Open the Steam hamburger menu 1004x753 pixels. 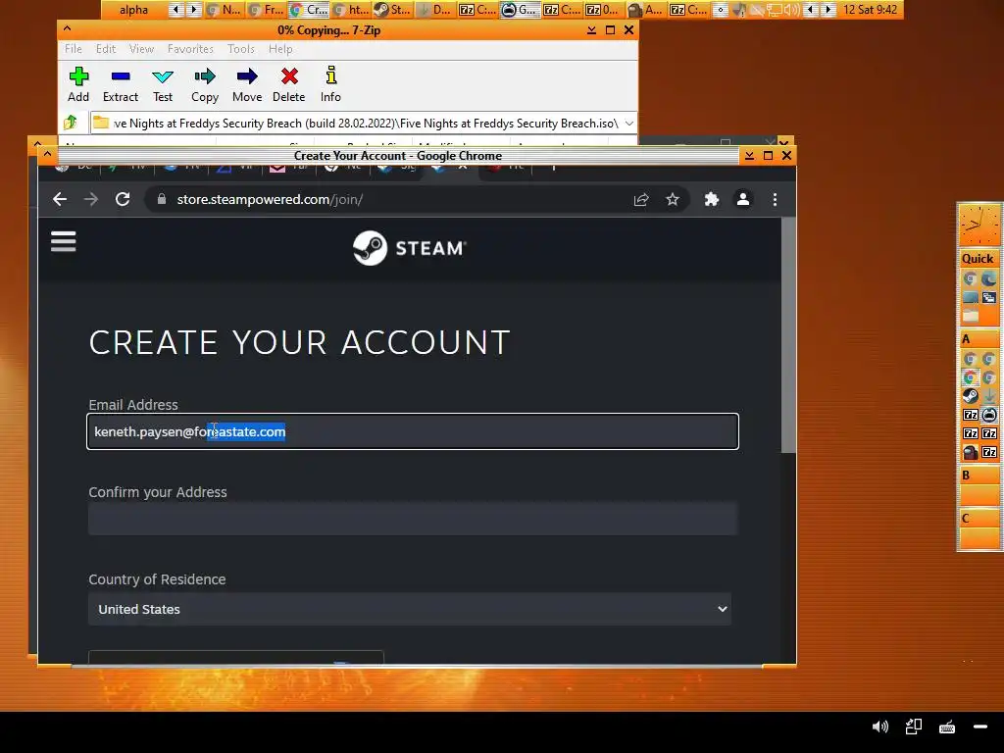pos(64,241)
